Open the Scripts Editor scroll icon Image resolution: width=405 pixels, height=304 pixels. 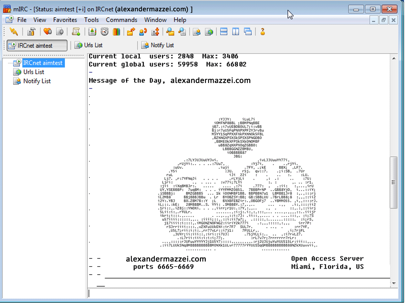[x=76, y=31]
